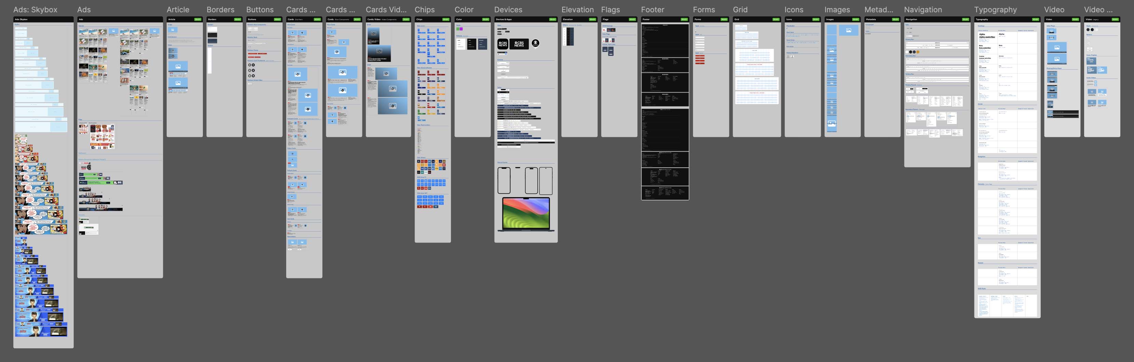This screenshot has width=1134, height=362.
Task: Click the "Devices" frame label
Action: coord(508,10)
